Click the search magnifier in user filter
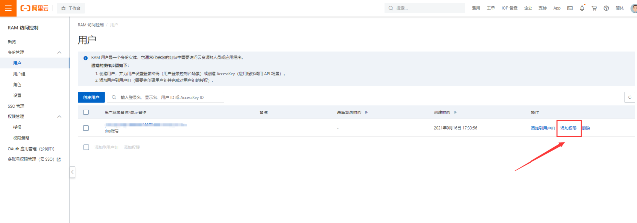Screen dimensions: 637x223 [x=114, y=97]
